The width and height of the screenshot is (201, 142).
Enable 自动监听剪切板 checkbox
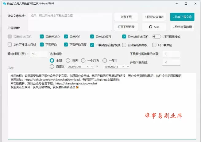pyautogui.click(x=124, y=45)
